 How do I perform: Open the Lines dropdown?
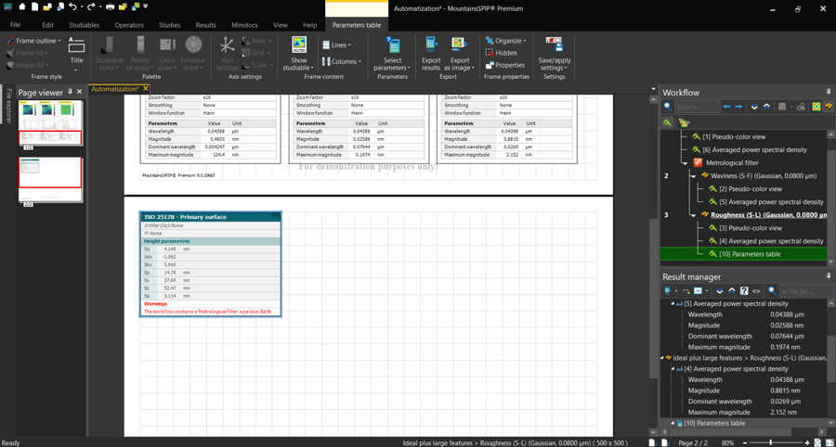pyautogui.click(x=336, y=45)
